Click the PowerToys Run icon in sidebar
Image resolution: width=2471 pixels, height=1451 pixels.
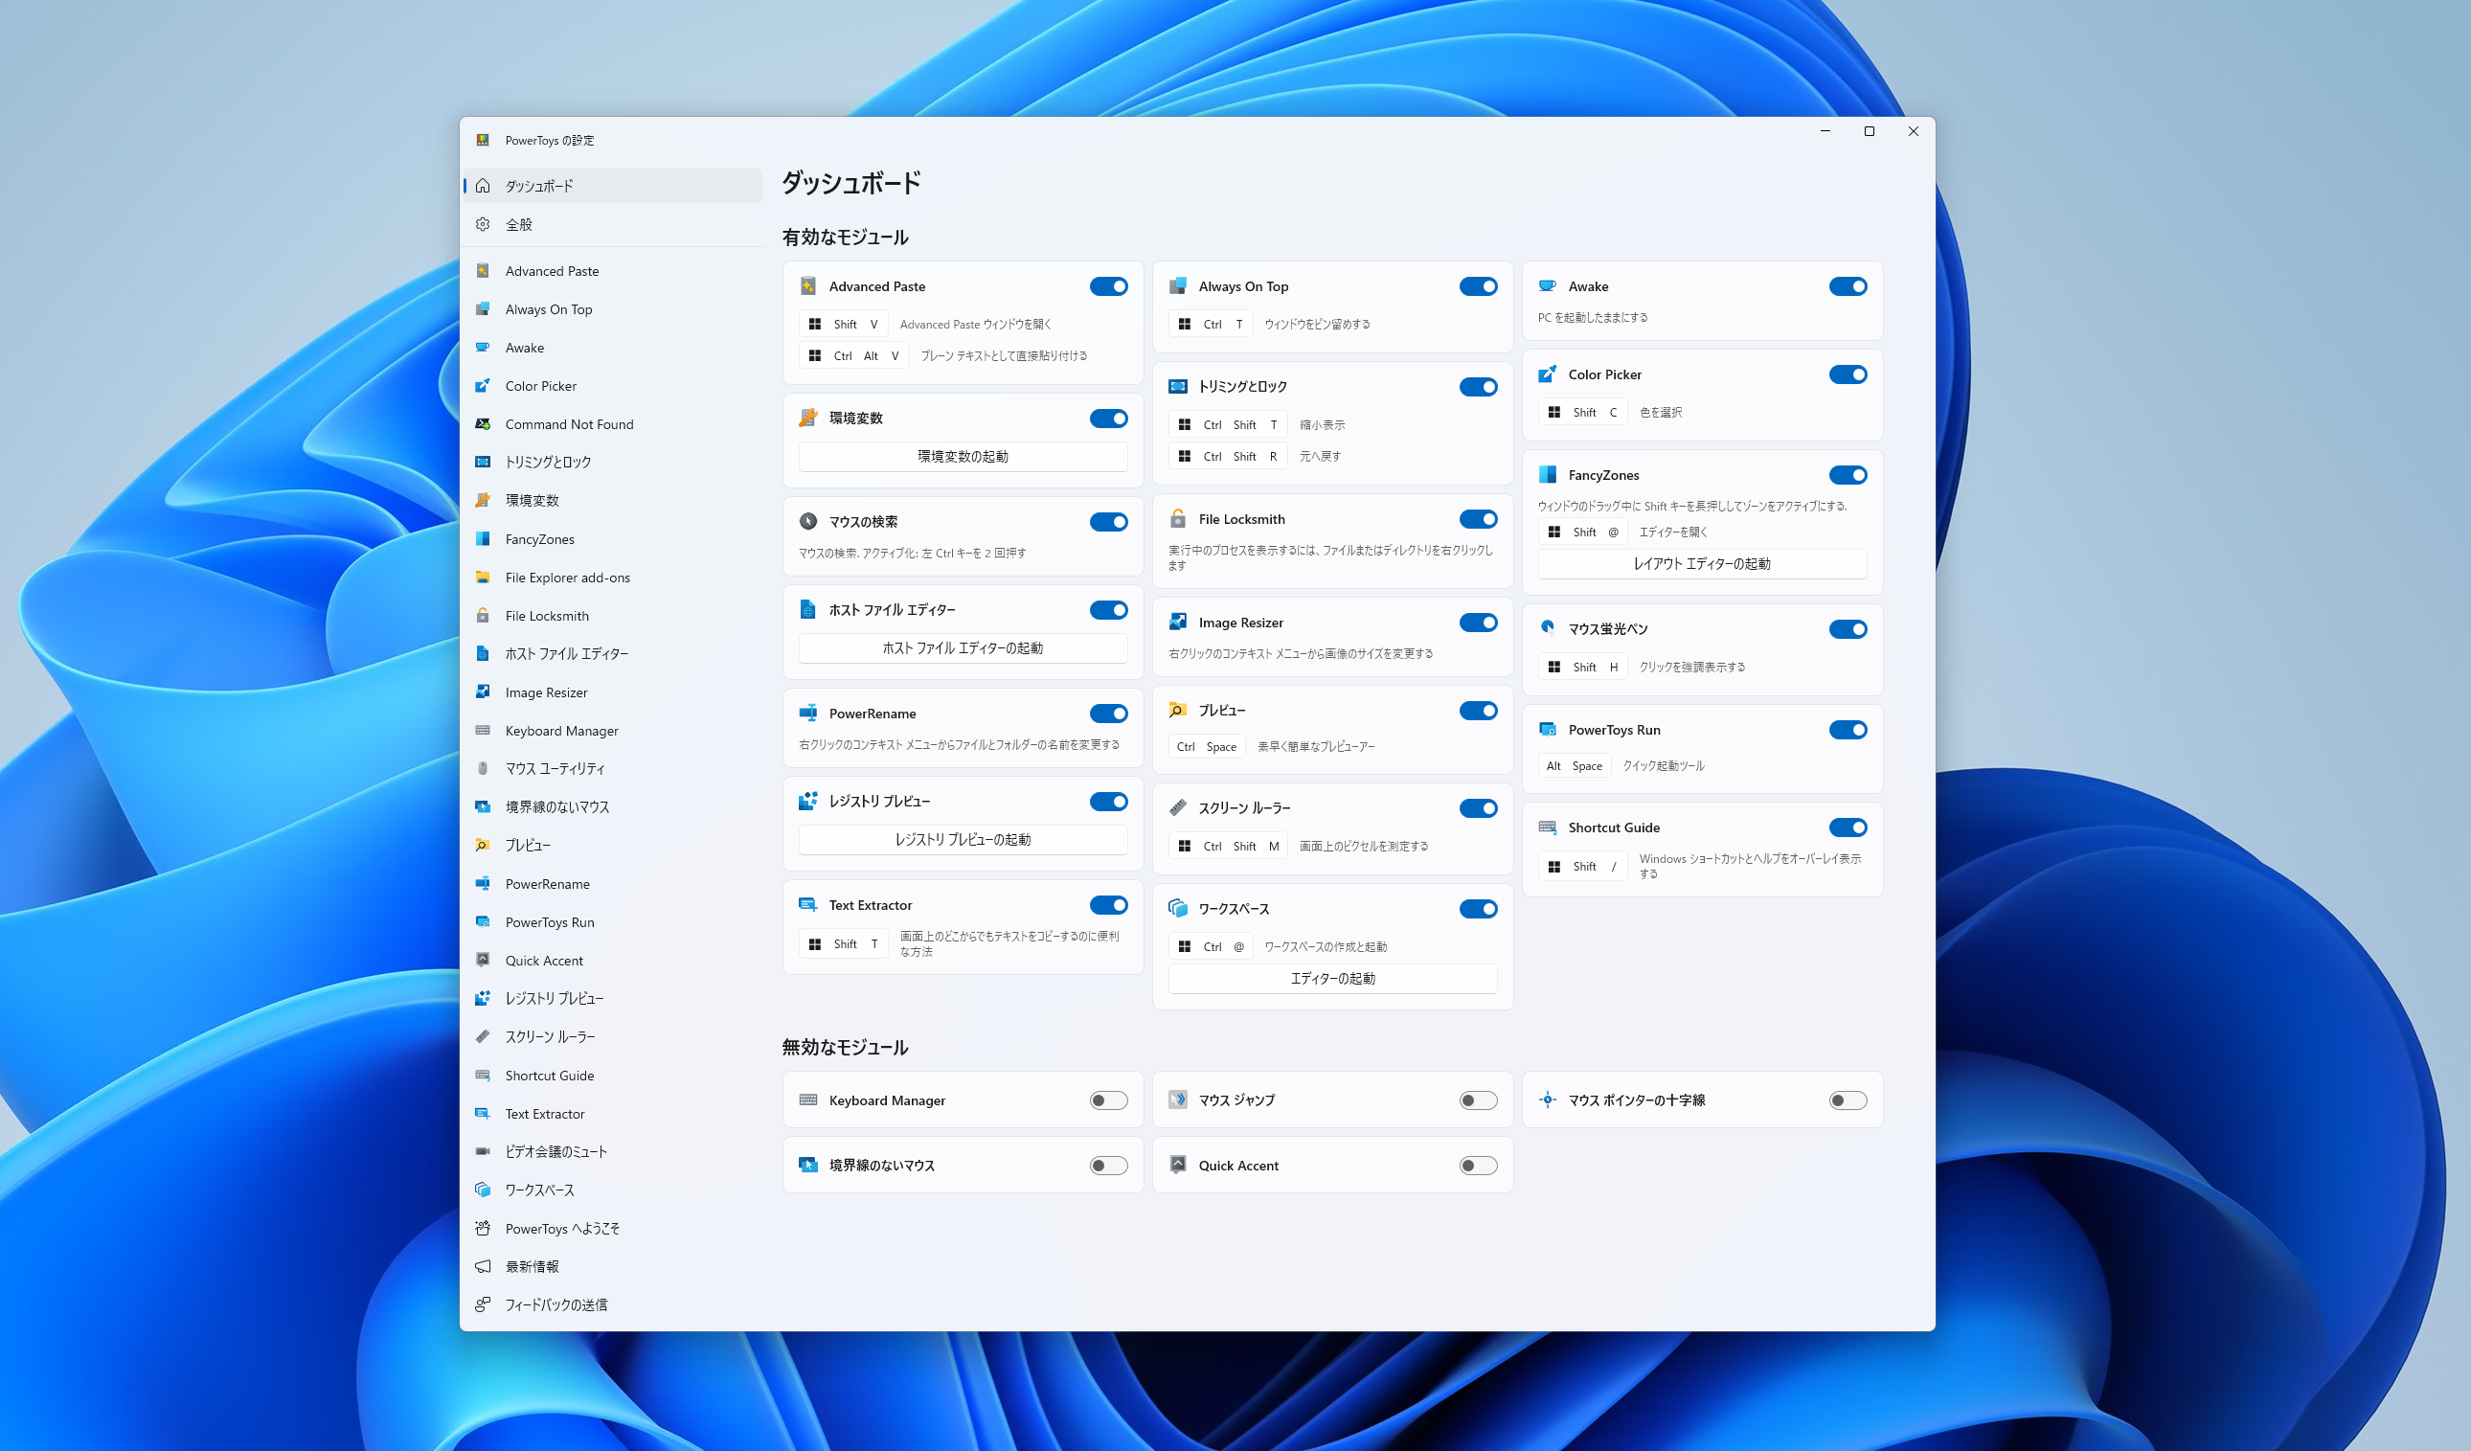point(483,922)
